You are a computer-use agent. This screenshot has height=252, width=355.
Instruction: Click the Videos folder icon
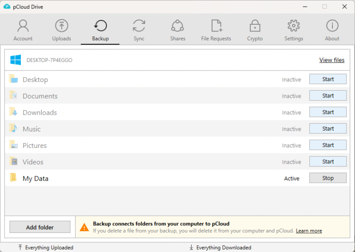point(13,161)
